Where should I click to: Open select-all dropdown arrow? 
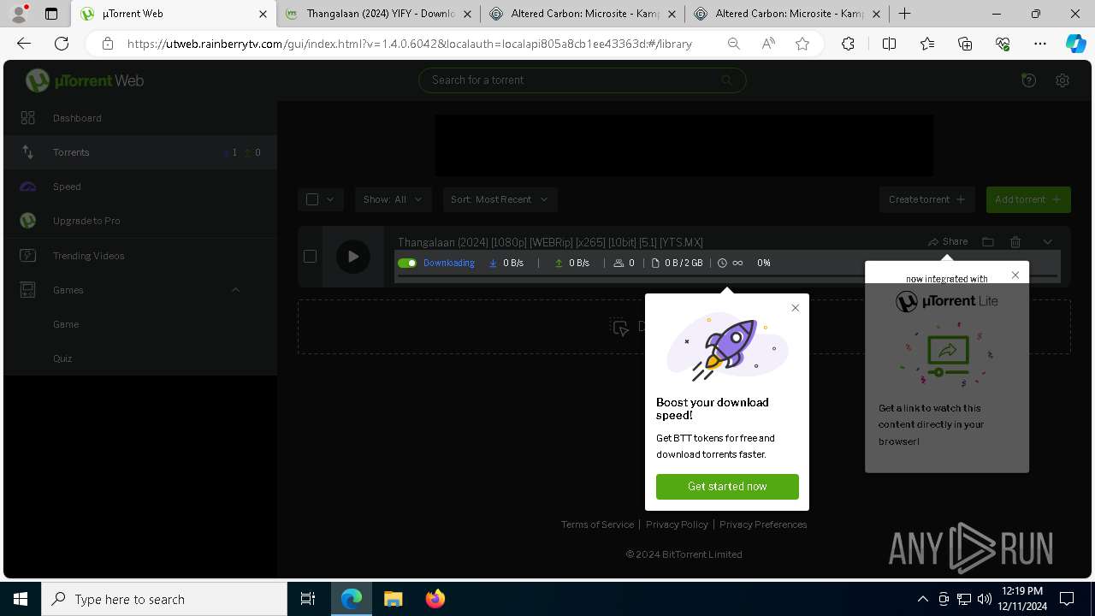330,199
